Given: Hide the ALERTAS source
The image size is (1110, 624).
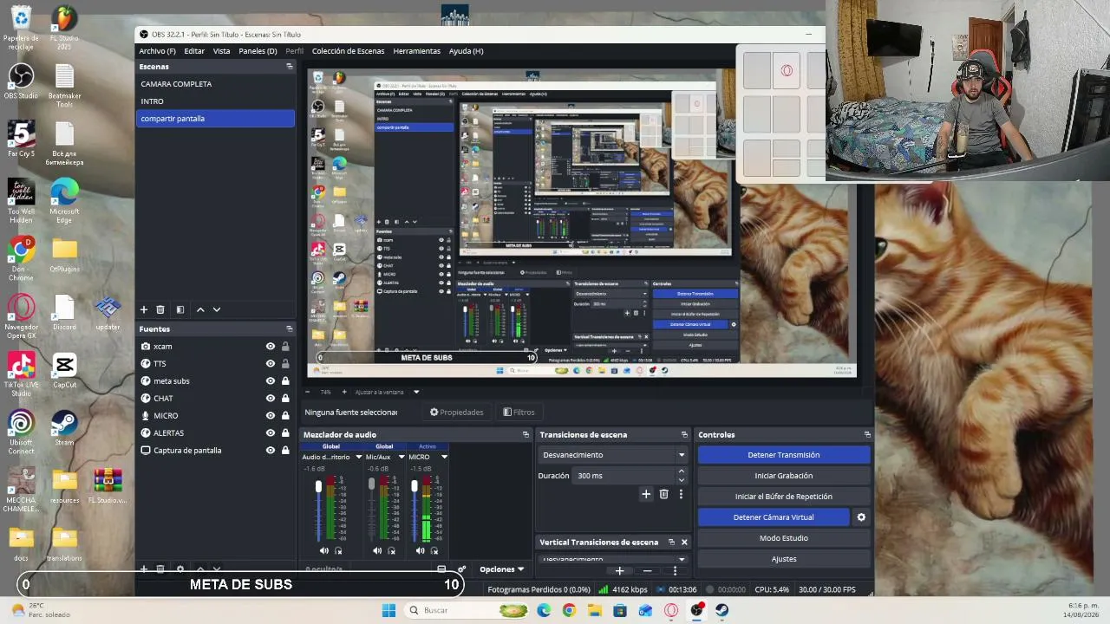Looking at the screenshot, I should click(x=271, y=432).
